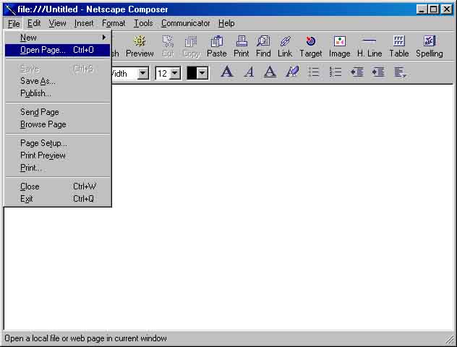This screenshot has width=457, height=347.
Task: Apply numbered list formatting
Action: point(336,72)
